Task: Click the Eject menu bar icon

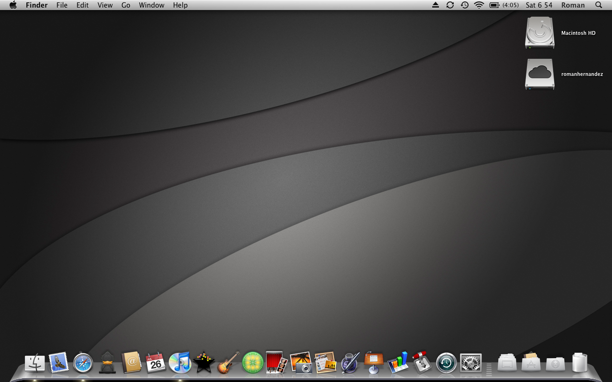Action: click(x=435, y=5)
